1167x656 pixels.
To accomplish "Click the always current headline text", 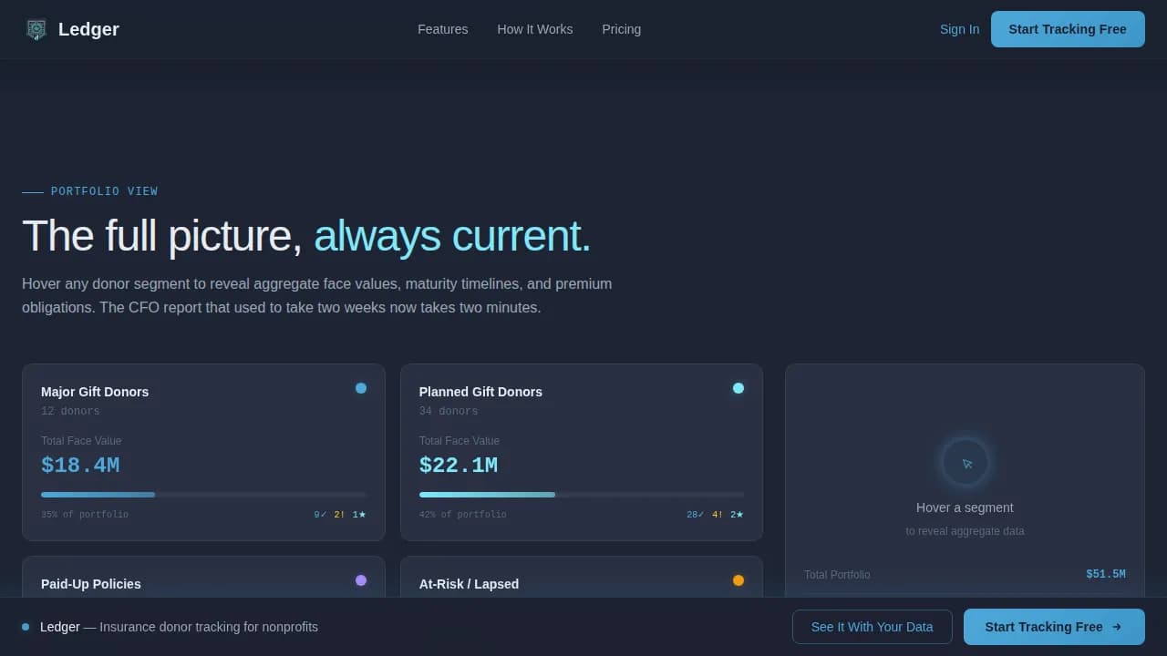I will 452,236.
